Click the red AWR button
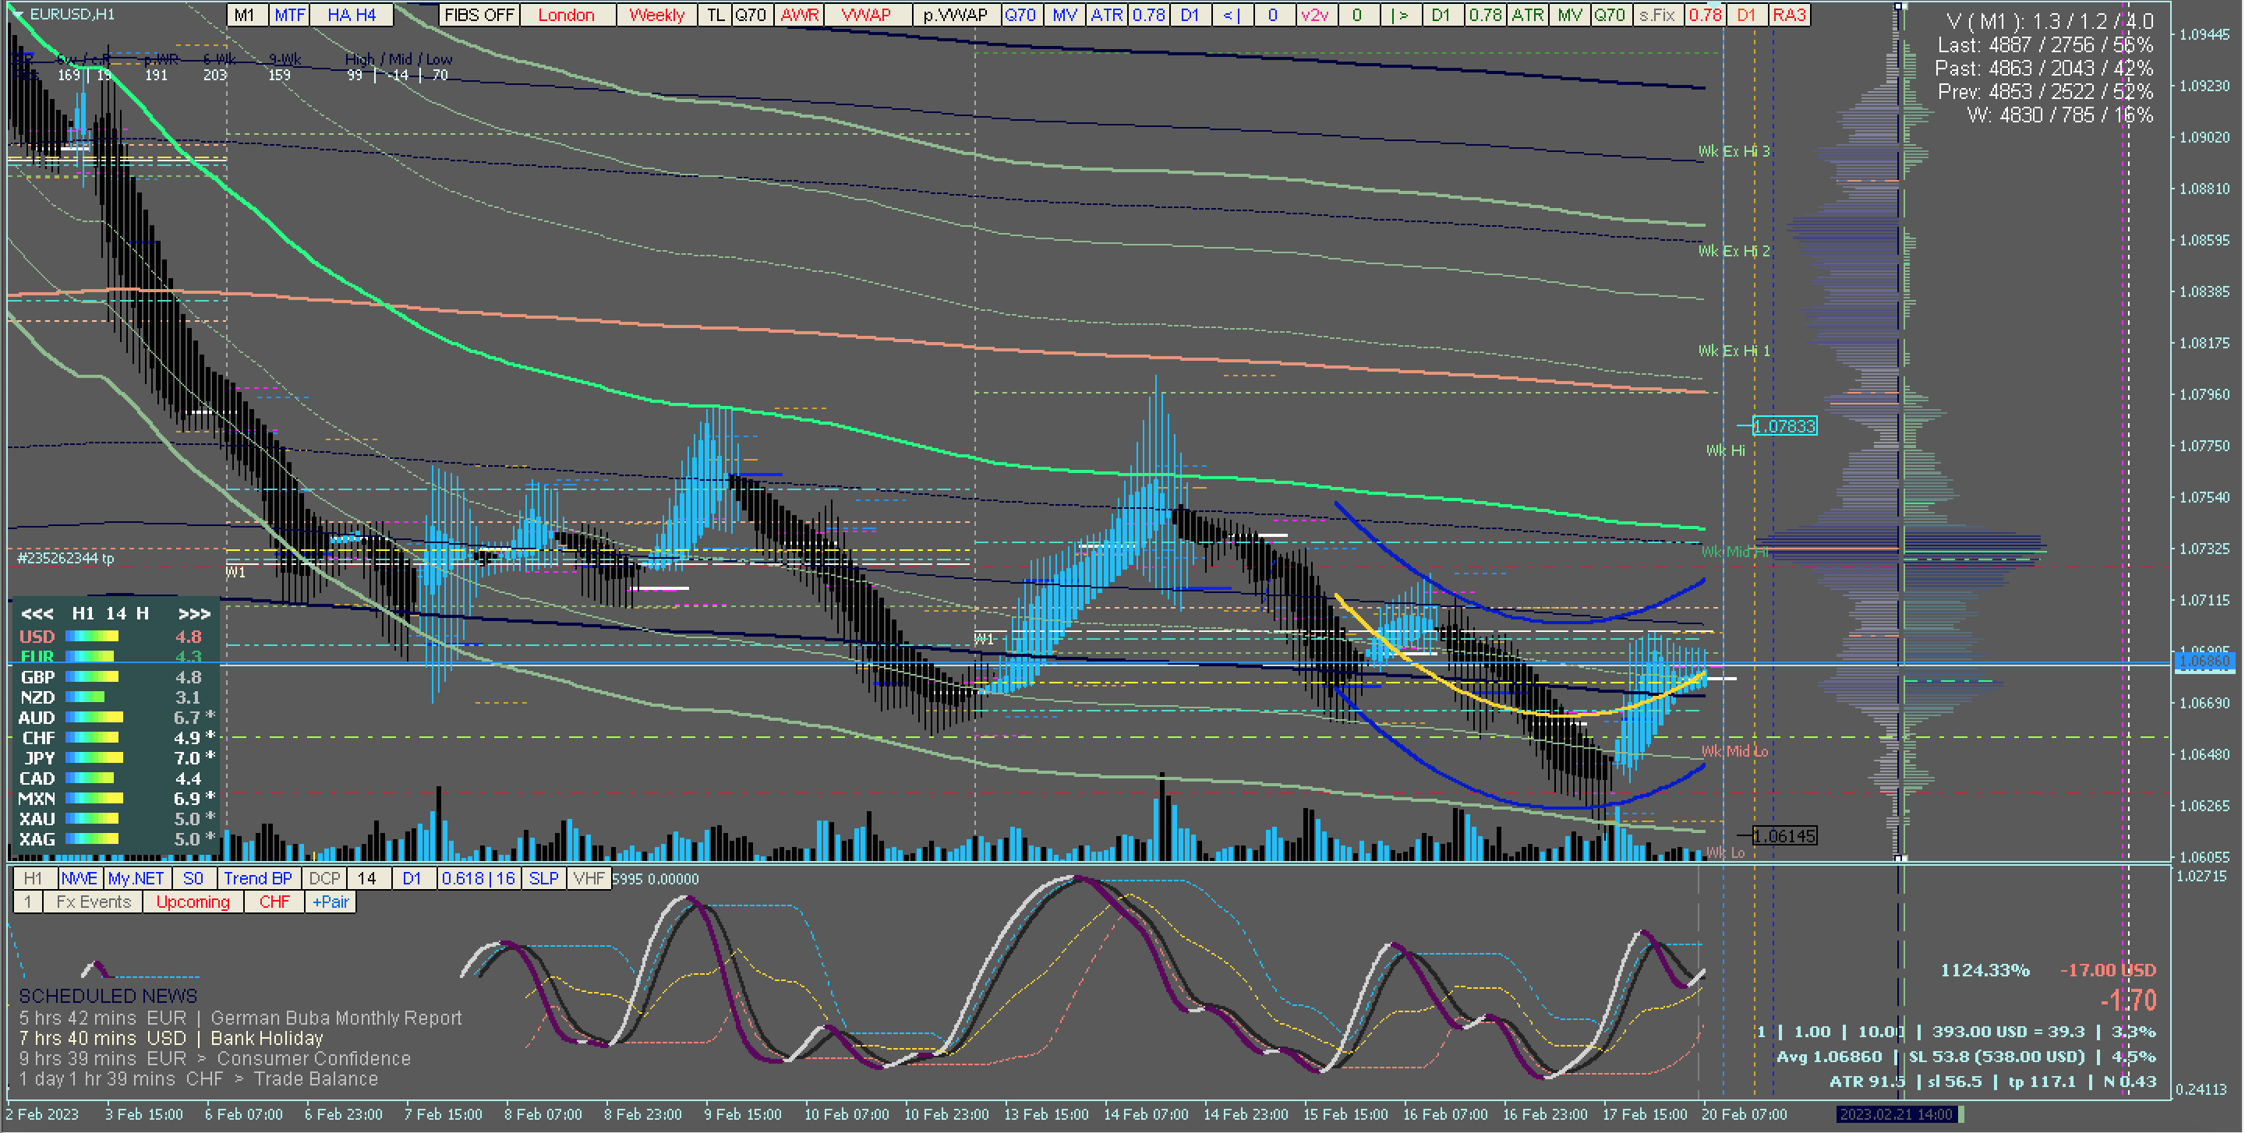Image resolution: width=2245 pixels, height=1133 pixels. [799, 15]
